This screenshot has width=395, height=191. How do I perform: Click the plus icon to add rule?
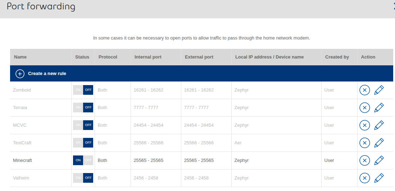pos(20,74)
